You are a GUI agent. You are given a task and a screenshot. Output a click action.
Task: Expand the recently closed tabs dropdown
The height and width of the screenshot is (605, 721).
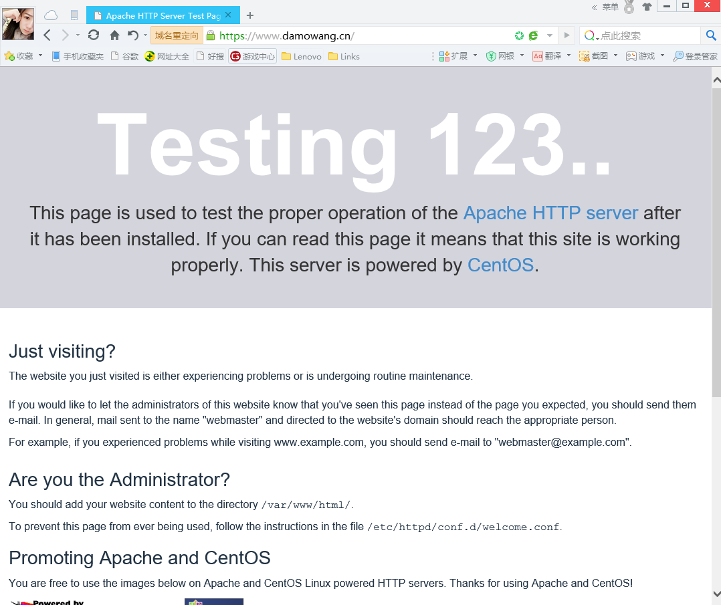tap(145, 35)
